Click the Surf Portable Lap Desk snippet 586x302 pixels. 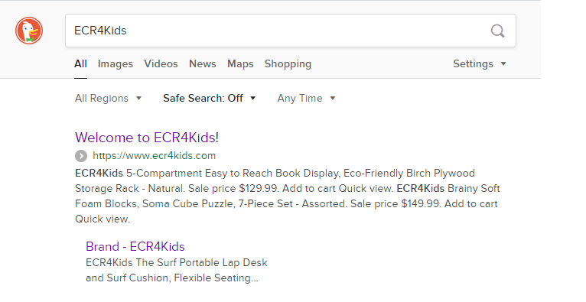[x=177, y=270]
